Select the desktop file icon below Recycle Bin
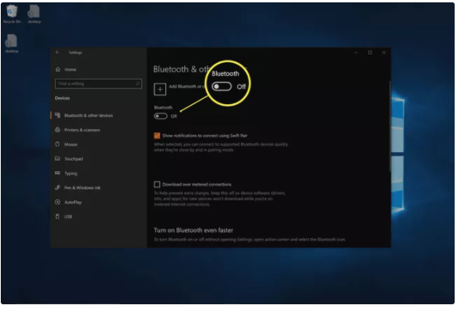457x309 pixels. point(12,43)
